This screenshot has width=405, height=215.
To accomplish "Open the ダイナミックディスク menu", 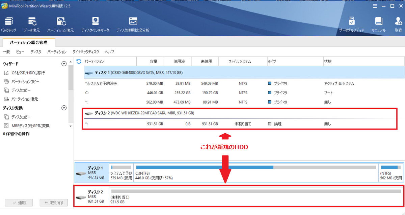I will coord(86,52).
